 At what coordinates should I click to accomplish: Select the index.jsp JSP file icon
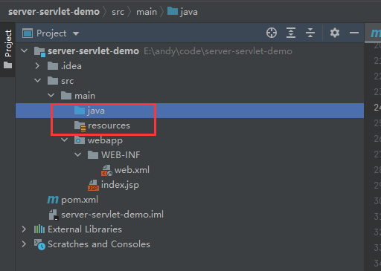pyautogui.click(x=93, y=185)
